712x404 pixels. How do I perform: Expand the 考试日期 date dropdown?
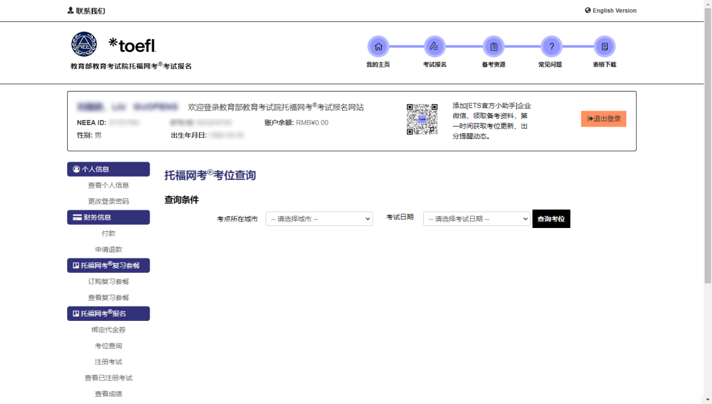[x=477, y=219]
